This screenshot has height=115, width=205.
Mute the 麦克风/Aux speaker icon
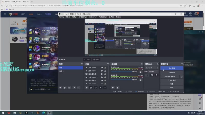pyautogui.click(x=136, y=72)
